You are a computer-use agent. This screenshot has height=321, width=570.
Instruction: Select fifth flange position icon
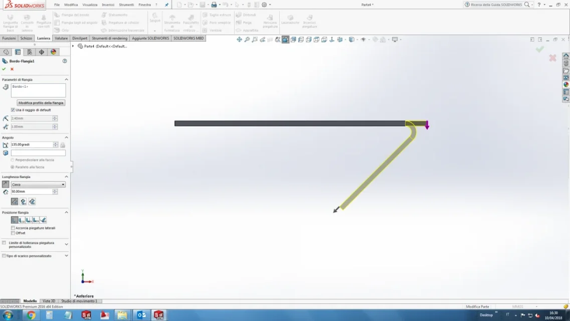click(43, 220)
